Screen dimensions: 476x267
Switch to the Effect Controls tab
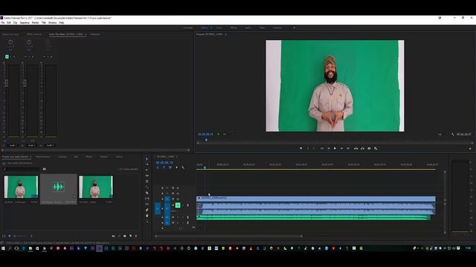click(x=34, y=35)
